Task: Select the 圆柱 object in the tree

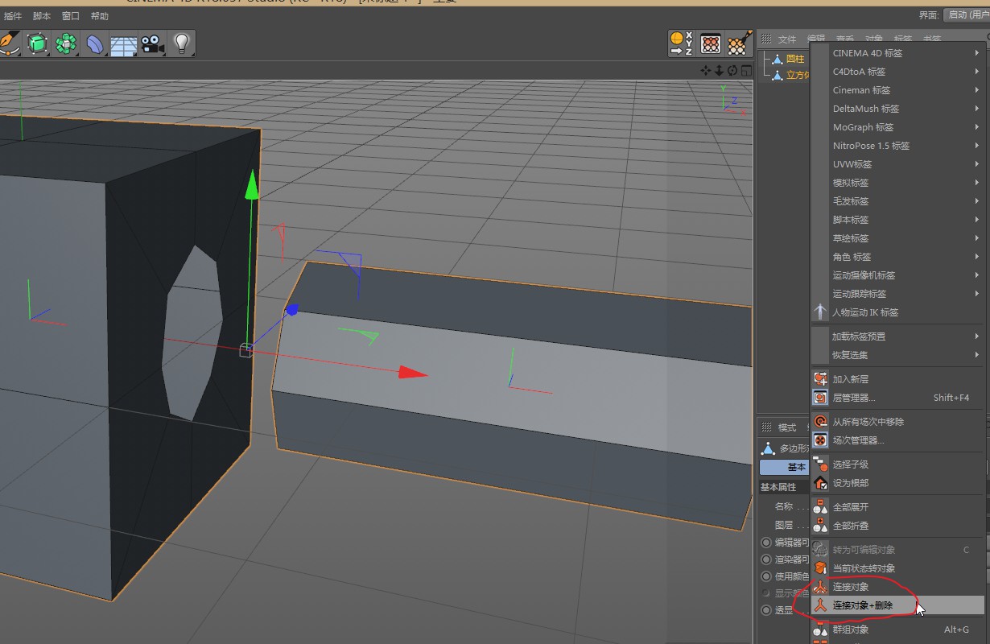Action: tap(795, 59)
